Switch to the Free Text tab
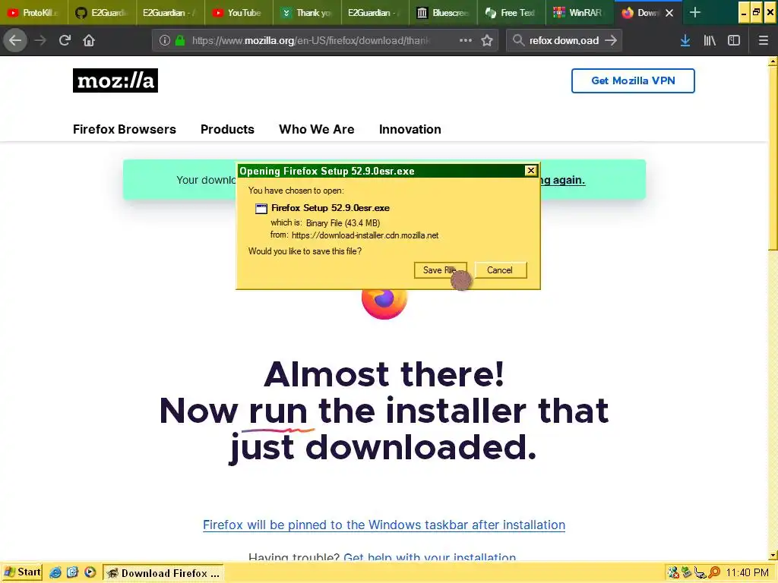Viewport: 778px width, 583px height. [x=511, y=13]
